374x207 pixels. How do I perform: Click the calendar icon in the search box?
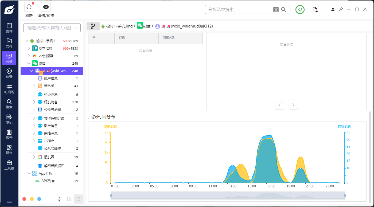276,10
